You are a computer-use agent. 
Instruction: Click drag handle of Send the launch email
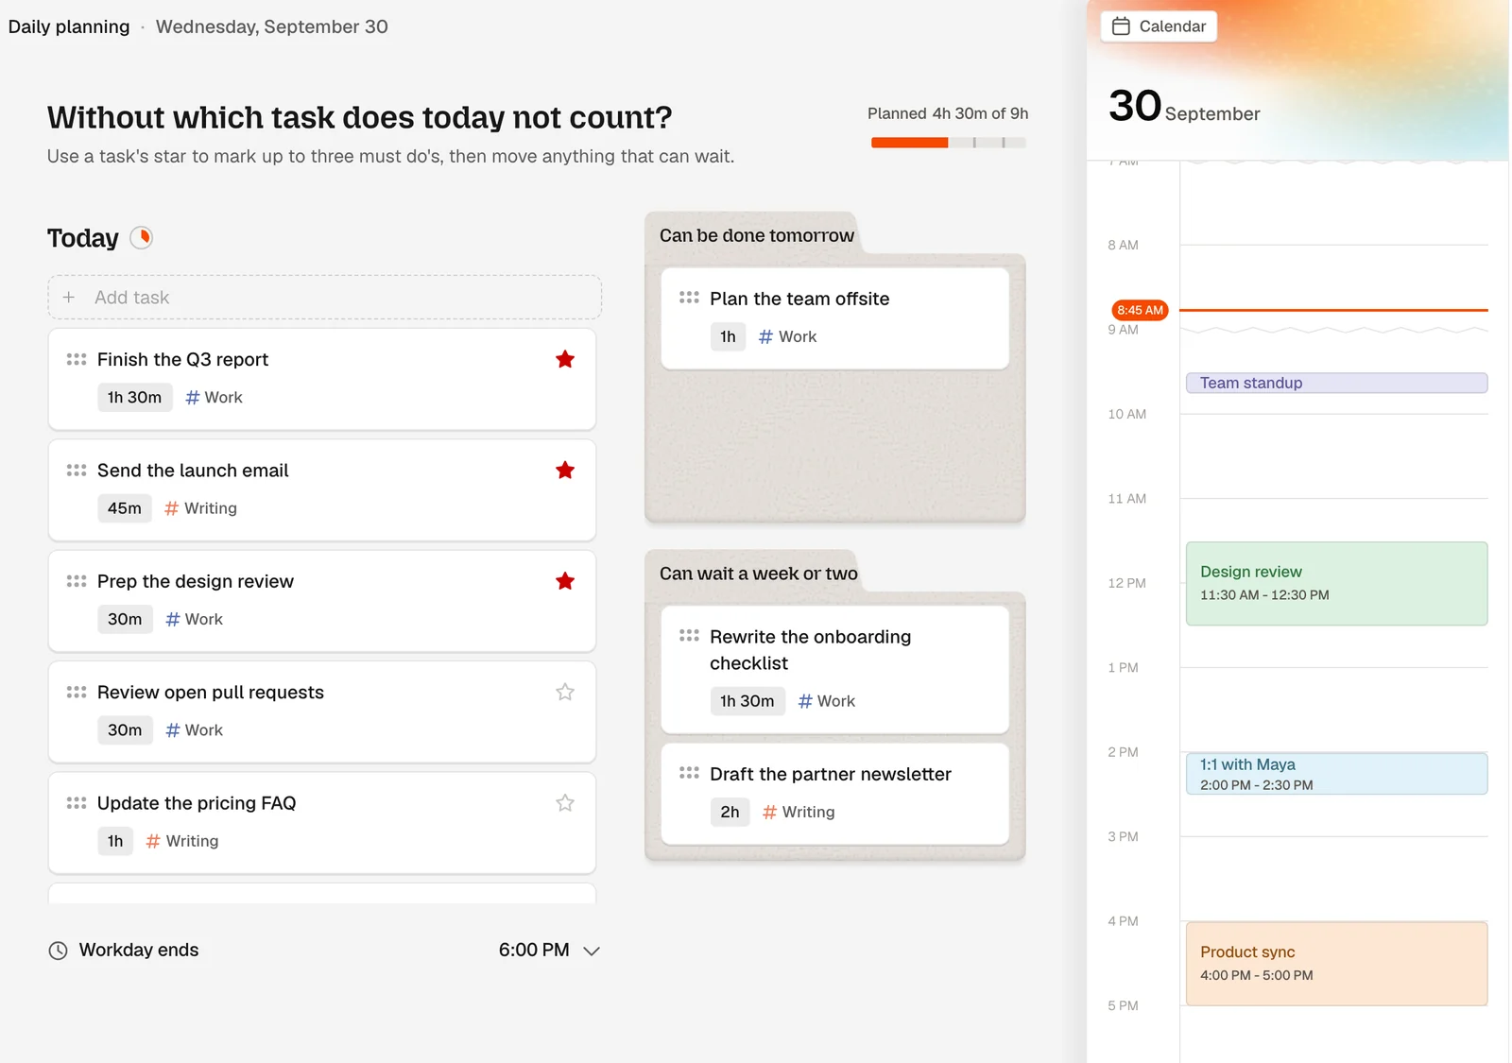[77, 470]
